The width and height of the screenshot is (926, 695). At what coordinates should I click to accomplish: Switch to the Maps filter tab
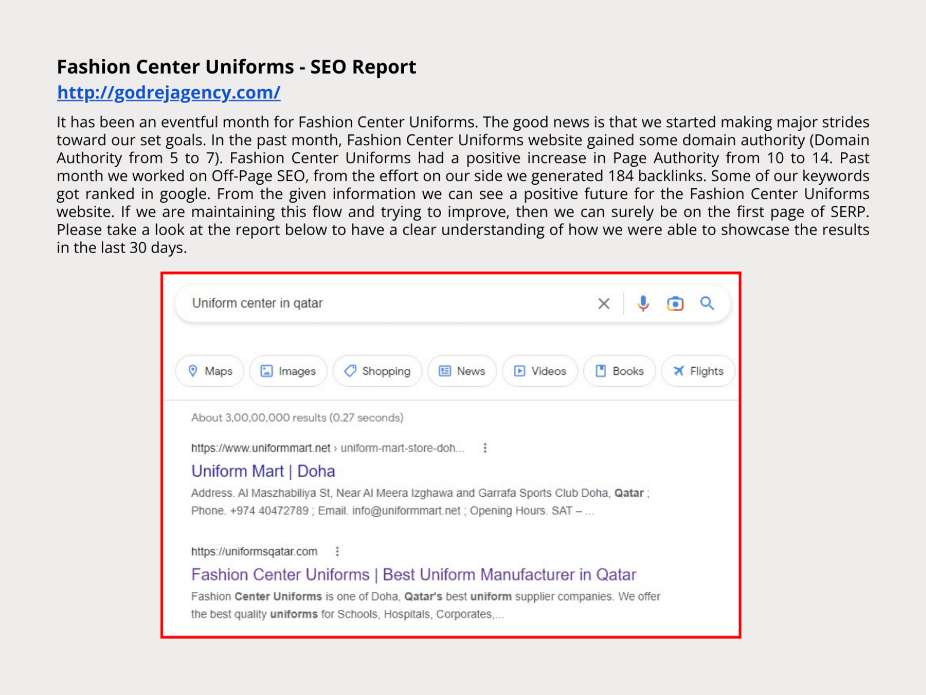click(210, 371)
